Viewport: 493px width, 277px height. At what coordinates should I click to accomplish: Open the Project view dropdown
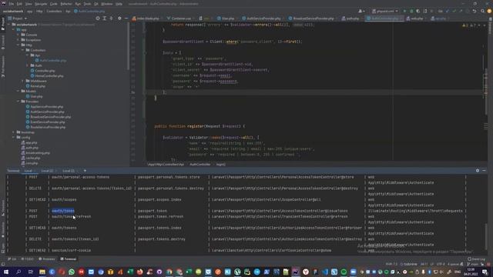coord(18,18)
